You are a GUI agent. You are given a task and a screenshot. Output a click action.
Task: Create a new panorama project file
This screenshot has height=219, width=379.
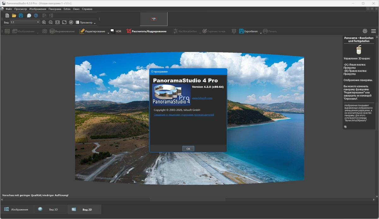[x=7, y=15]
